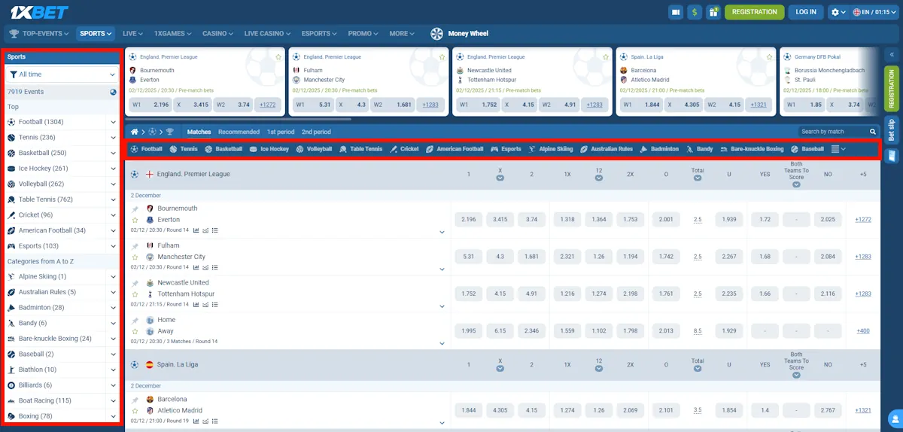The height and width of the screenshot is (432, 903).
Task: Pin the Bournemouth vs Everton match
Action: pyautogui.click(x=135, y=208)
